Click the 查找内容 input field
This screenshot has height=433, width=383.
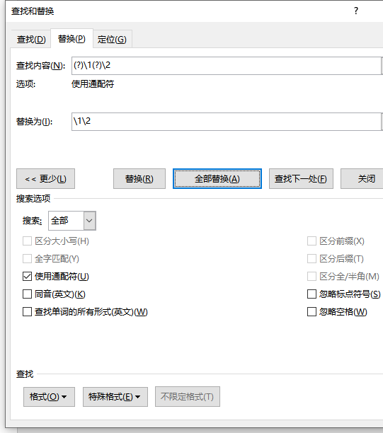(227, 66)
